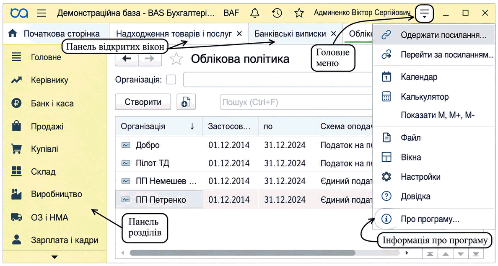Open Календар from the main menu
498x266 pixels.
click(433, 77)
